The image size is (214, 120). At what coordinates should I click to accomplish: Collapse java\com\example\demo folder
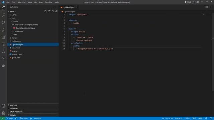[x=33, y=25]
